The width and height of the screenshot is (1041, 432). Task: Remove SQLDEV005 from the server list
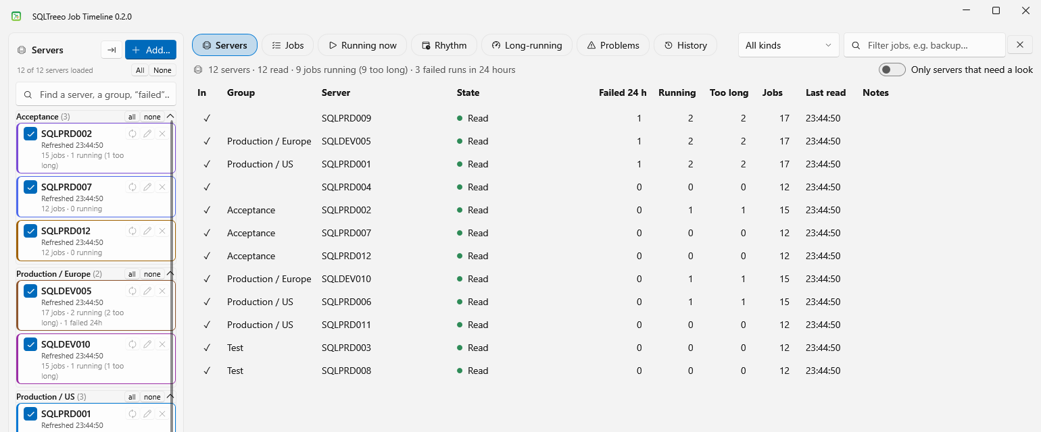click(x=162, y=291)
